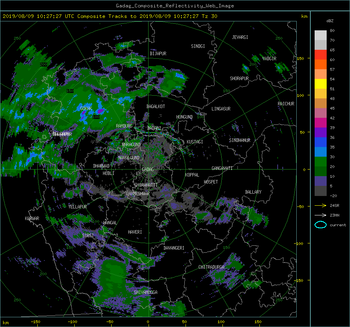Click the KUSTAGI city label
The image size is (350, 327).
[195, 142]
